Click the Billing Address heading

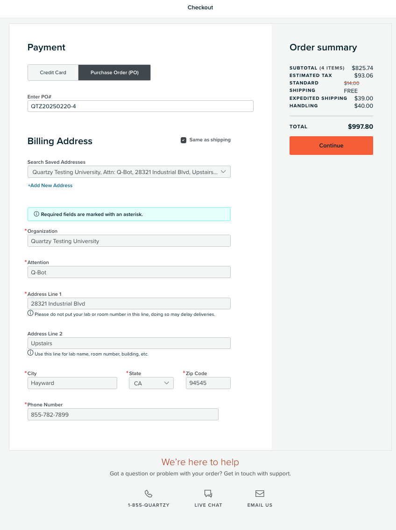click(x=60, y=141)
